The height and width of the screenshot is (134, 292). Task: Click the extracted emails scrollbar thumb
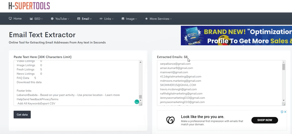(284, 67)
